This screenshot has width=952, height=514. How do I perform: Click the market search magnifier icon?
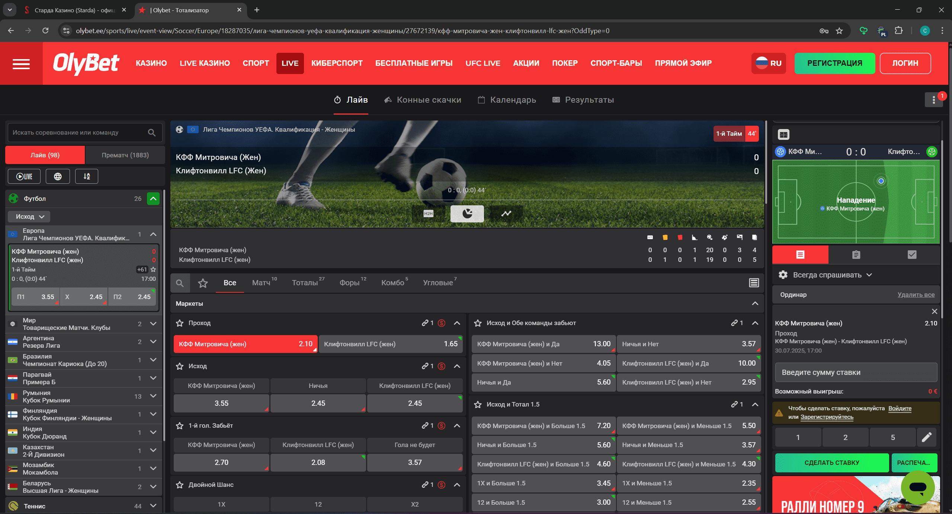click(x=180, y=283)
